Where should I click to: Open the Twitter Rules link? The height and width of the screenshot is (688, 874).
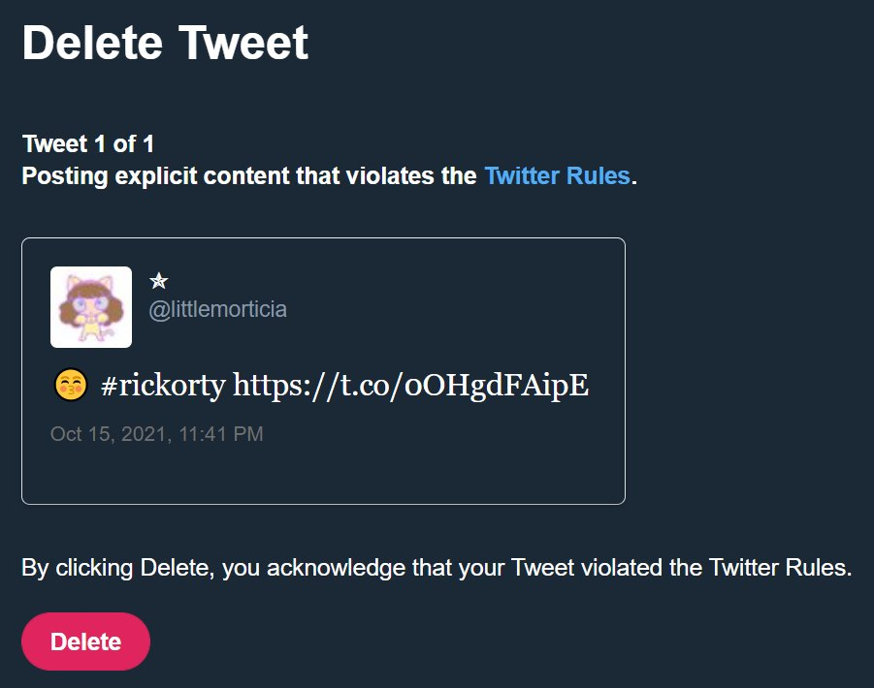coord(558,176)
